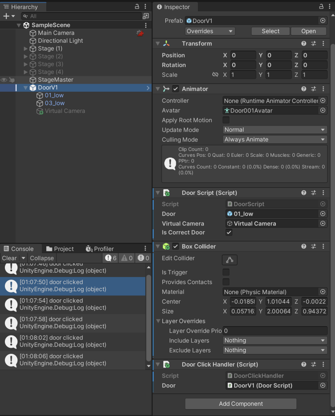Lock the Inspector panel
Viewport: 335px width, 416px height.
pyautogui.click(x=321, y=6)
